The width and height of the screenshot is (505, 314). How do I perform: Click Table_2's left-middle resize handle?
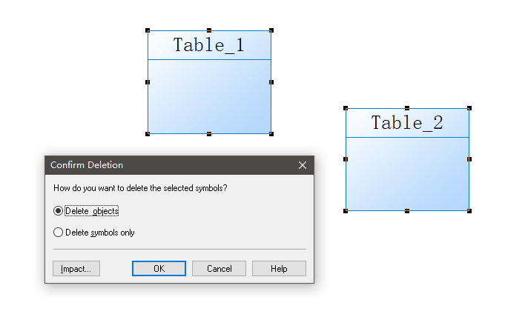(346, 159)
